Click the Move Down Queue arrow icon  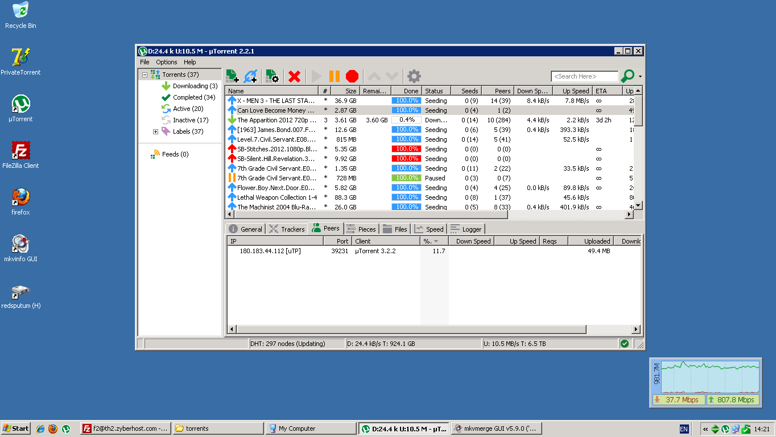point(392,76)
